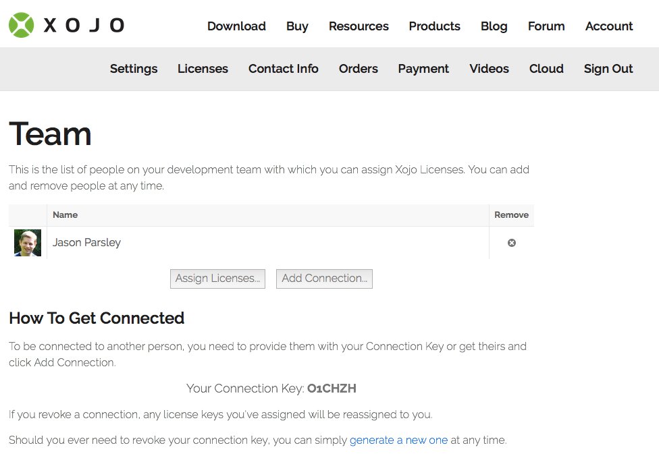This screenshot has width=659, height=458.
Task: Select the Cloud tab
Action: (546, 68)
